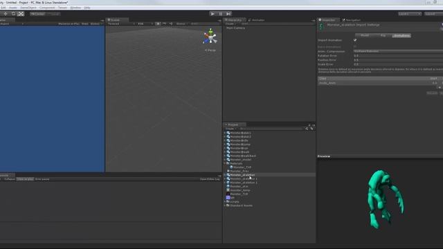The image size is (443, 249).
Task: Open the Anim. Compression dropdown
Action: [398, 51]
